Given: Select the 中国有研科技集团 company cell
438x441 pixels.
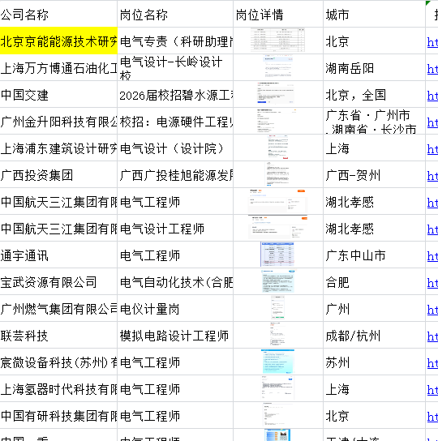Looking at the screenshot, I should [58, 415].
